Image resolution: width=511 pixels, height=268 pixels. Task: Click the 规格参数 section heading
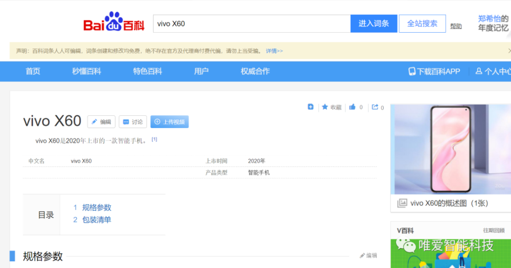43,256
